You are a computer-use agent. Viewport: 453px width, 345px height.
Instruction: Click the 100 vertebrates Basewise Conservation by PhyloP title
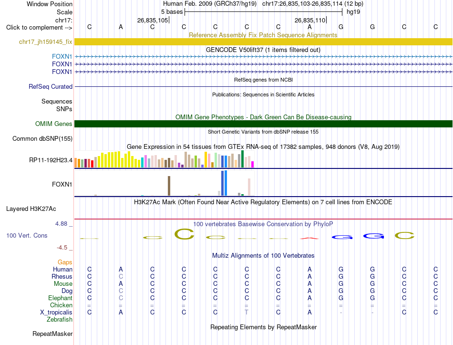click(263, 224)
